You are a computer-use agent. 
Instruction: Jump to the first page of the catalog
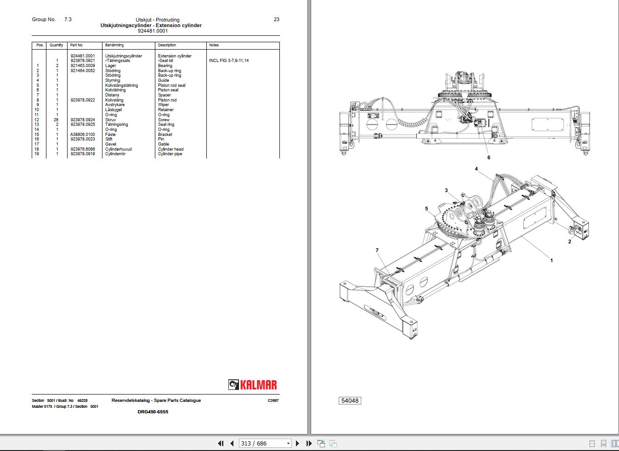[221, 444]
